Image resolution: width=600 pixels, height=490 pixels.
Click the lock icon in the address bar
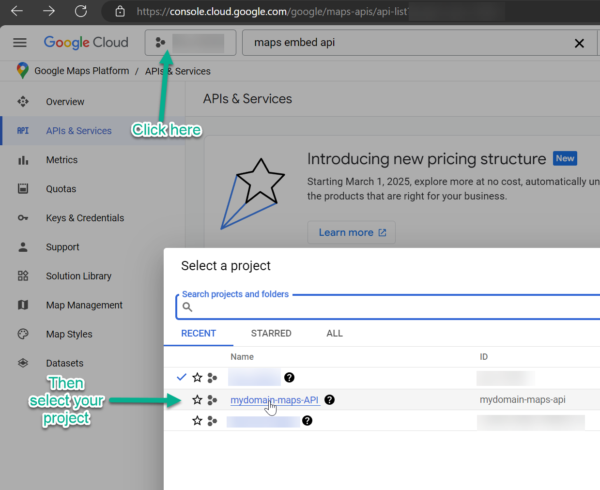click(120, 11)
